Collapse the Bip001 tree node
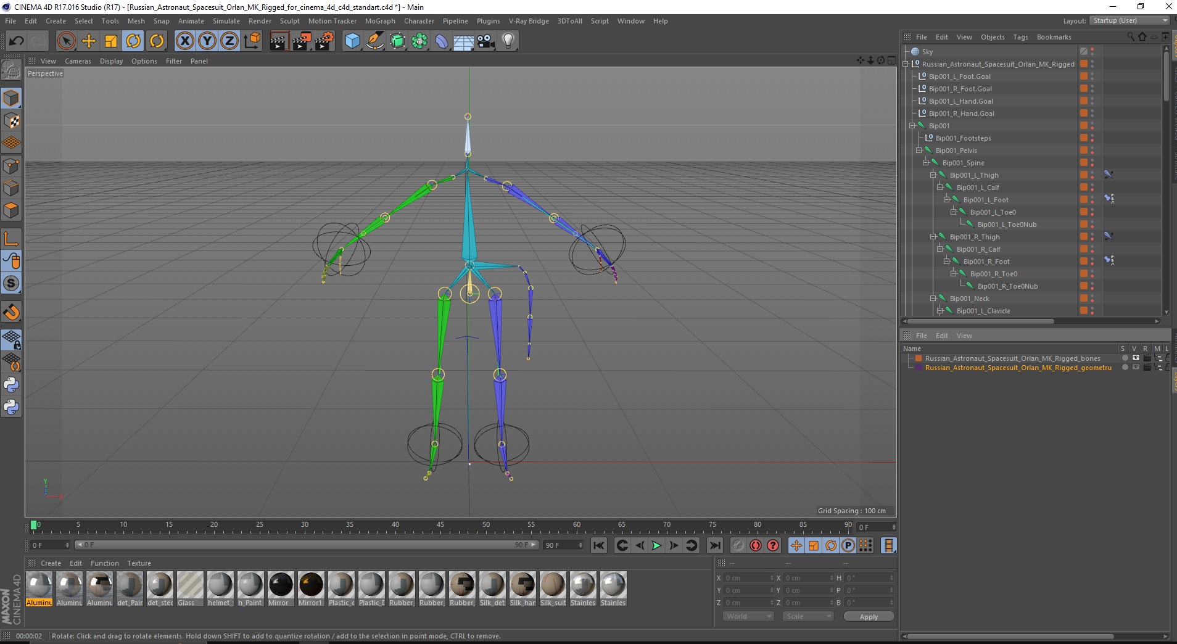 (912, 125)
